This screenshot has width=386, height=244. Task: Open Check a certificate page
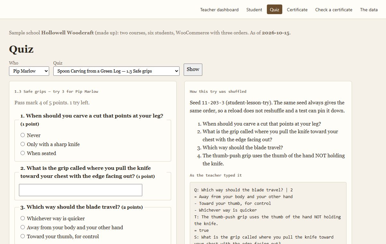click(x=334, y=10)
